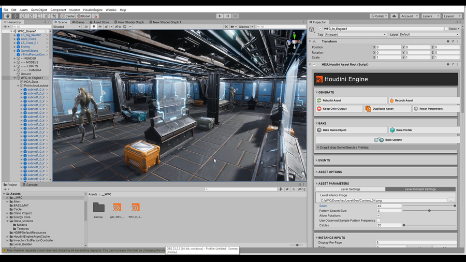The height and width of the screenshot is (262, 466).
Task: Enable Use Observed Sample Pattern Frequency
Action: 378,221
